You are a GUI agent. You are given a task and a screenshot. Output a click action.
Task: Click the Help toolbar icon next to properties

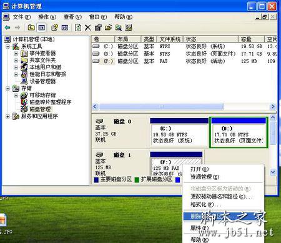65,27
